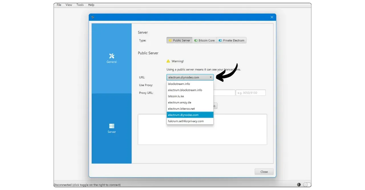The width and height of the screenshot is (365, 190).
Task: Click the proxy port input field
Action: pyautogui.click(x=250, y=93)
